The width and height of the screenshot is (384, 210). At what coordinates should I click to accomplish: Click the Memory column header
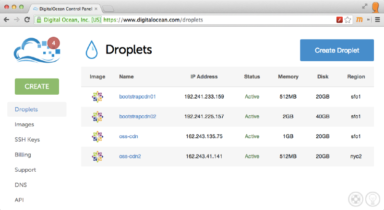(x=288, y=77)
